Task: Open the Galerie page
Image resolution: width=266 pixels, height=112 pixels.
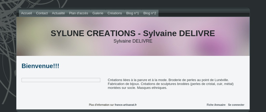Action: coord(98,13)
